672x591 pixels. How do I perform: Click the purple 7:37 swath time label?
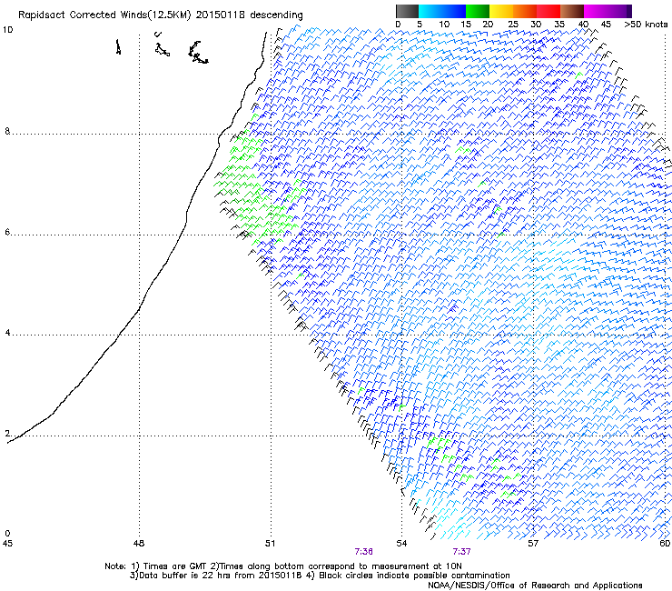tap(461, 552)
